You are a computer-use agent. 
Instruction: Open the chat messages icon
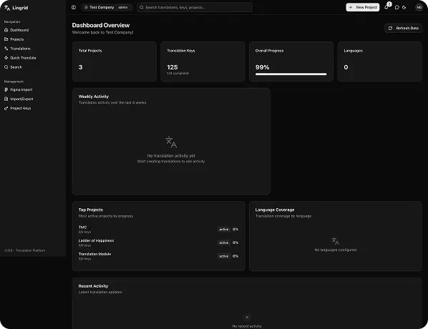tap(397, 7)
